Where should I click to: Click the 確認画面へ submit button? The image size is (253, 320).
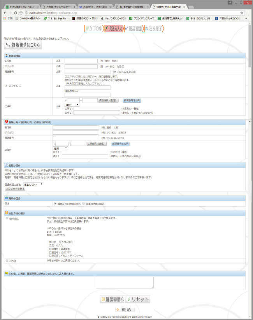point(112,299)
